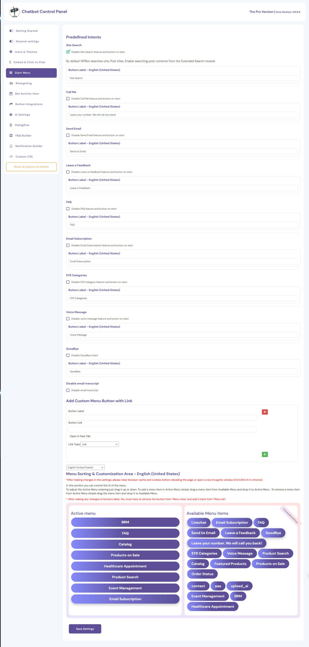The width and height of the screenshot is (309, 647).
Task: Click the General settings toggle icon
Action: 11,41
